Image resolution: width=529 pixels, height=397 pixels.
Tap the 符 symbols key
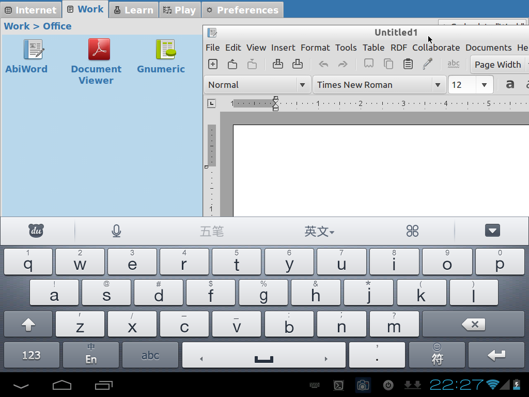coord(437,355)
